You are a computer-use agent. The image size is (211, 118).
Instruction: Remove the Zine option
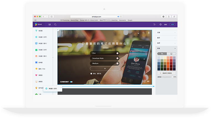tap(117, 53)
